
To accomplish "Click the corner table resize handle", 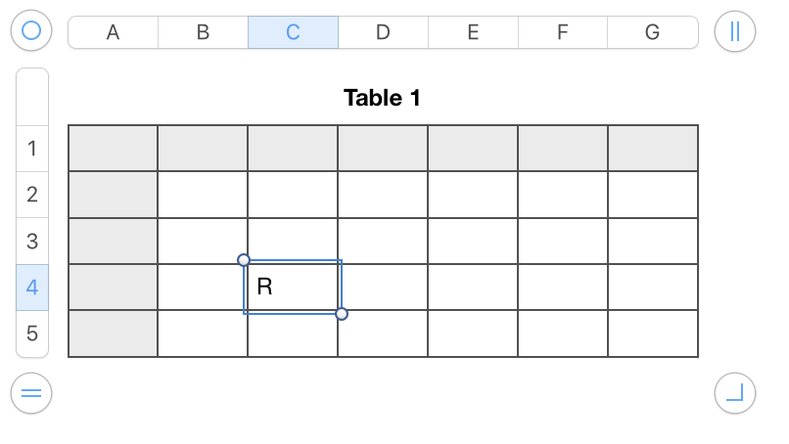I will (735, 393).
